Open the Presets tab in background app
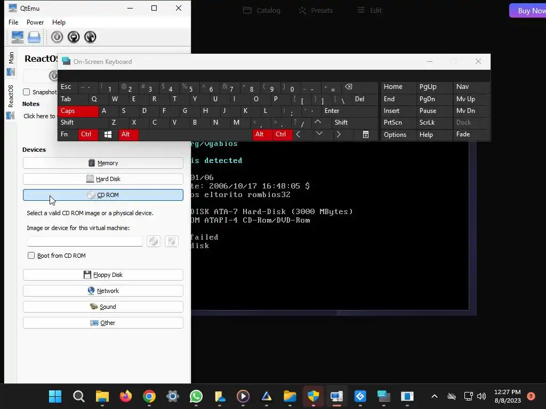This screenshot has width=546, height=409. 316,11
